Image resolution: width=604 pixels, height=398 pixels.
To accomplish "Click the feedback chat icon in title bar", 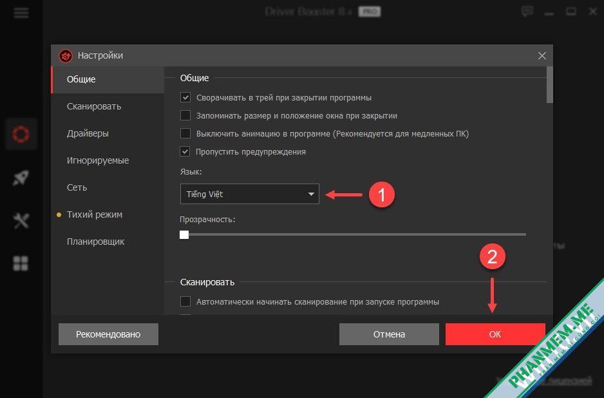I will 527,12.
